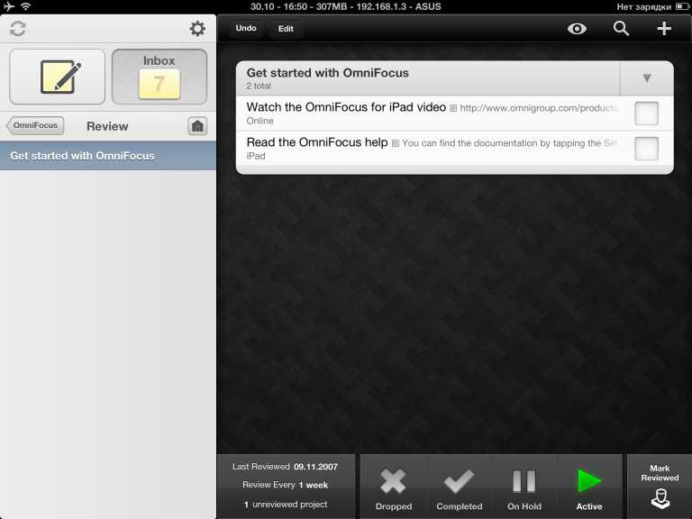The width and height of the screenshot is (692, 519).
Task: Open the omnigroup.com note link
Action: click(x=539, y=108)
